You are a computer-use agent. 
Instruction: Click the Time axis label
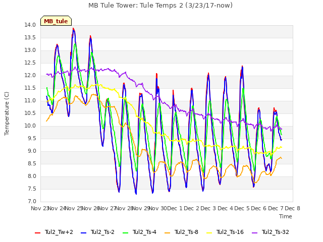tap(286, 216)
